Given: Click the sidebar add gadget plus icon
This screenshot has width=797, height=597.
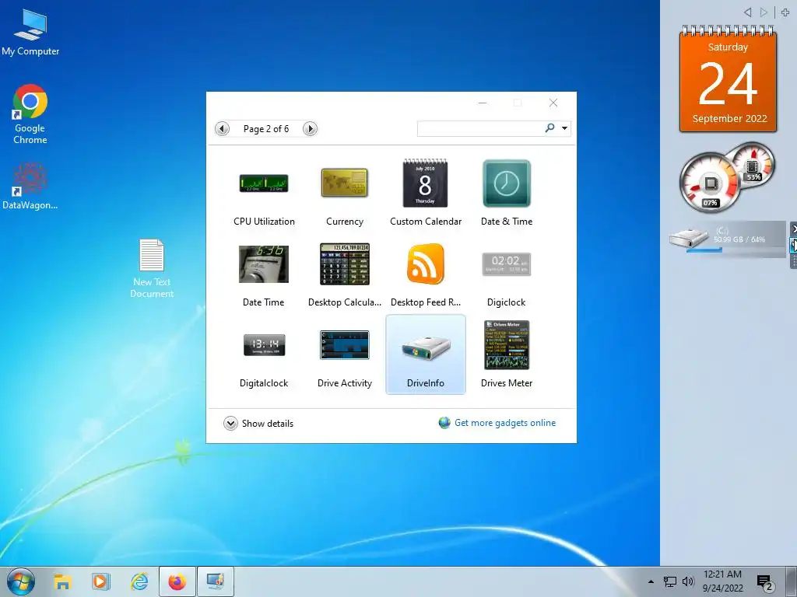Looking at the screenshot, I should tap(785, 12).
